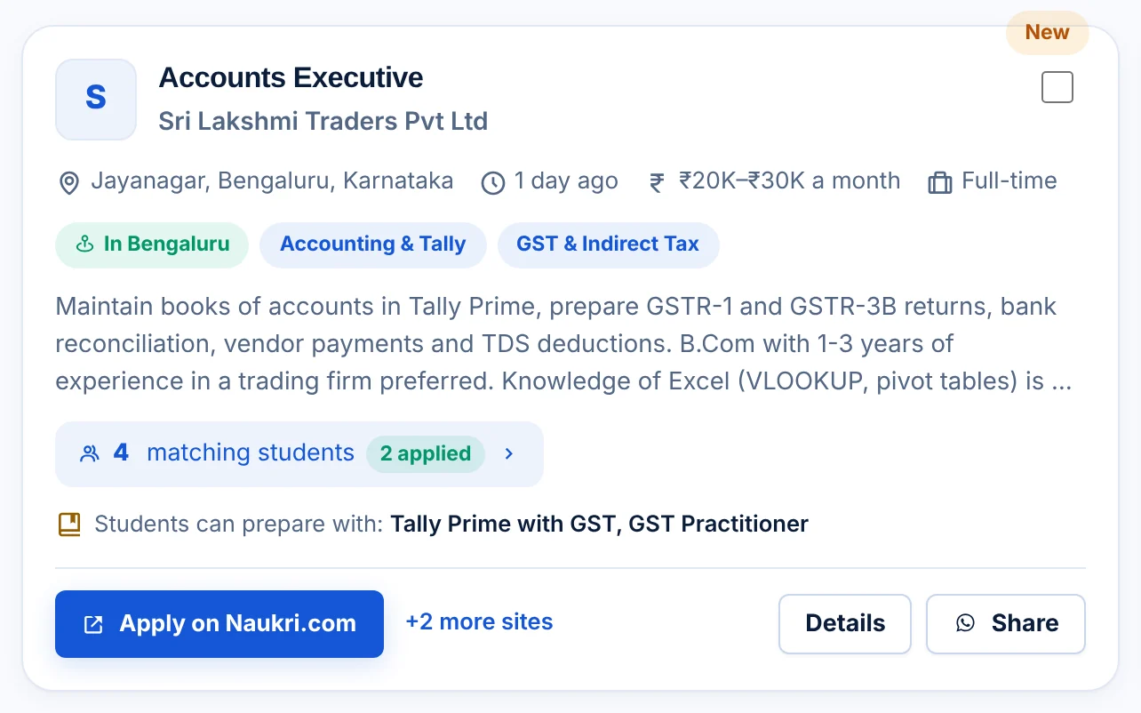Click the 2 applied badge
The height and width of the screenshot is (713, 1141).
(x=426, y=453)
